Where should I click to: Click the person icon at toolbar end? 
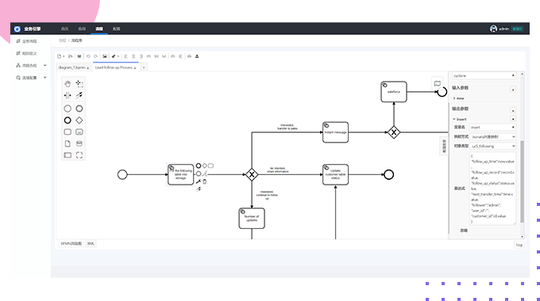click(197, 56)
